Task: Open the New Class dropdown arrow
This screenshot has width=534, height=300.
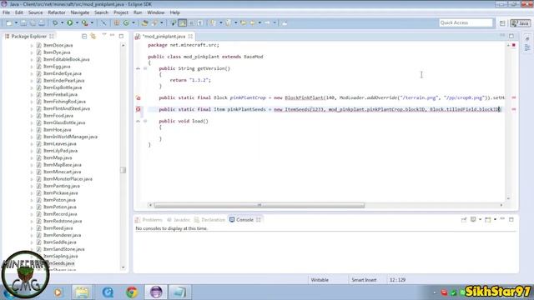Action: click(133, 22)
